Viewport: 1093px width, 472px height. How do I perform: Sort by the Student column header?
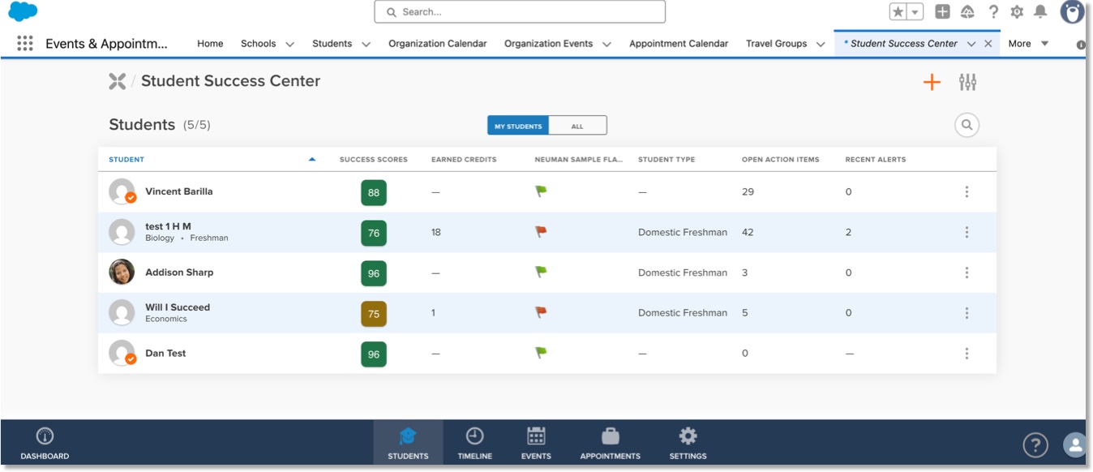click(126, 160)
